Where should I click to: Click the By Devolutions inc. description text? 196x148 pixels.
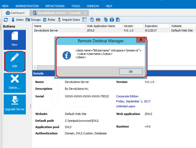(x=77, y=89)
